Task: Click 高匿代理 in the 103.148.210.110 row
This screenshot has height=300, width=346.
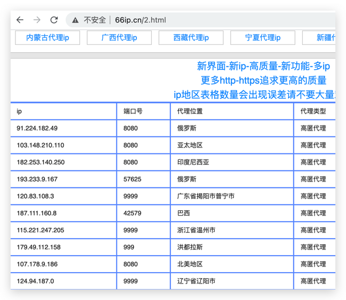Action: [313, 145]
